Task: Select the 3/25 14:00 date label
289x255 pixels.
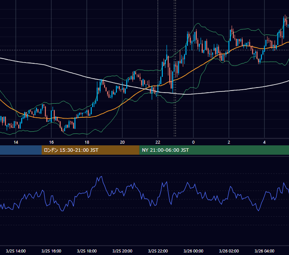Action: pyautogui.click(x=16, y=251)
